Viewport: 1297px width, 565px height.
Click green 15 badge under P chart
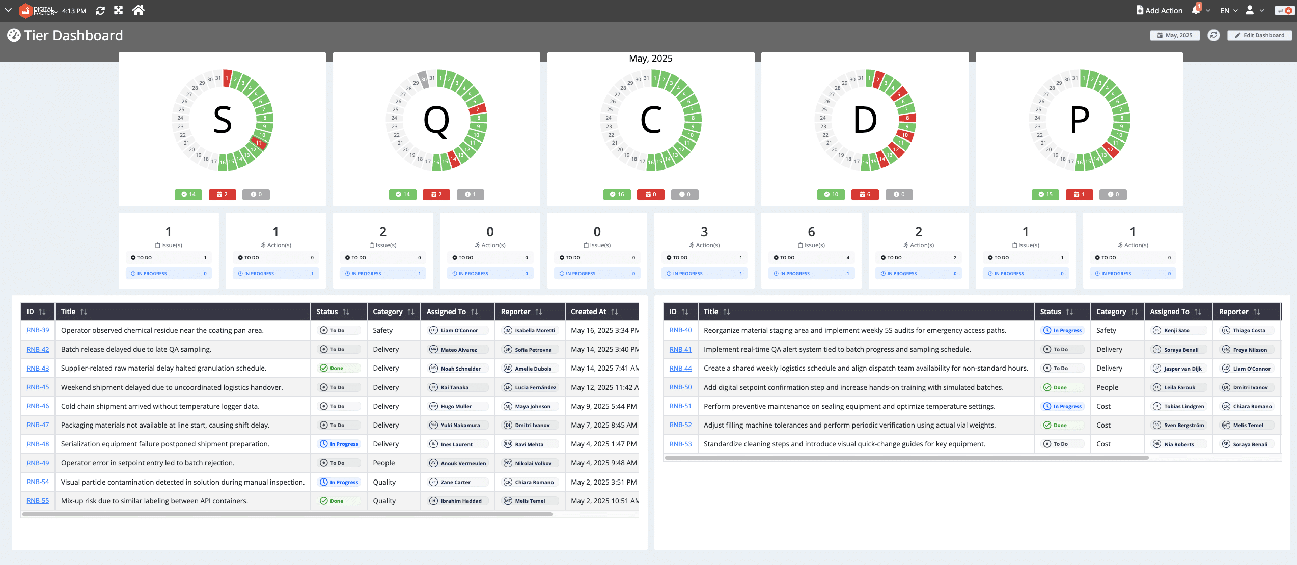[x=1045, y=194]
